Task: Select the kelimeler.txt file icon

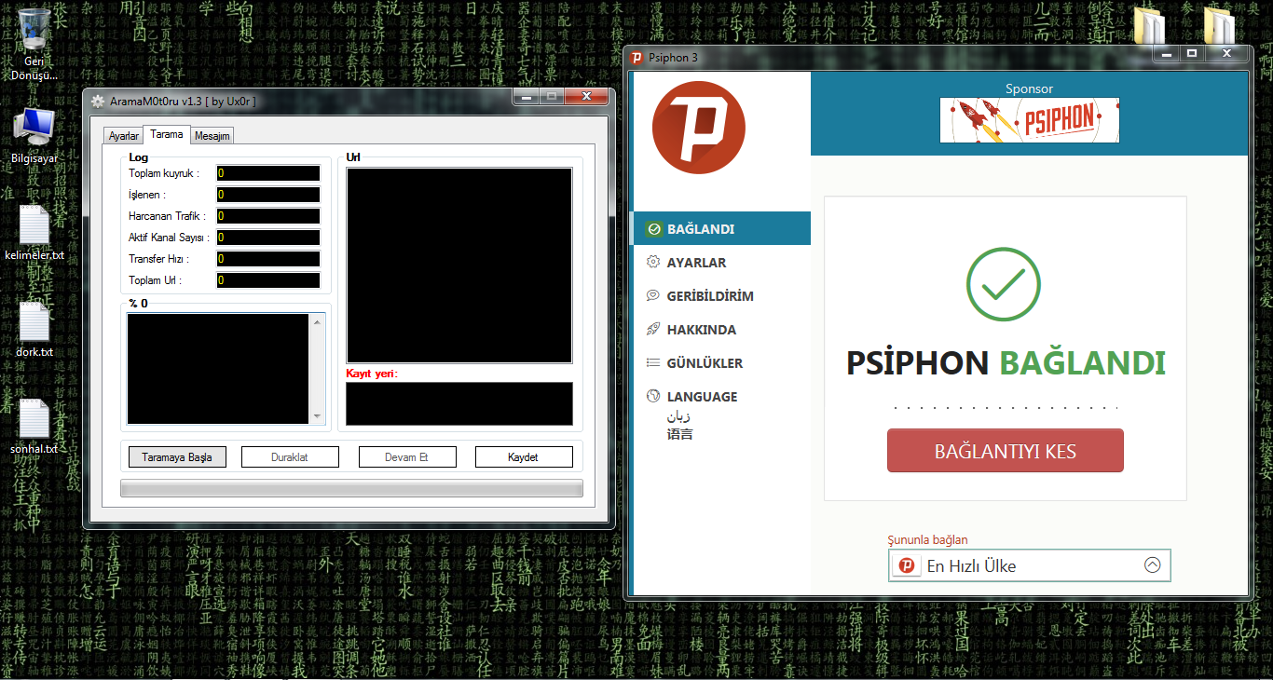Action: coord(34,233)
